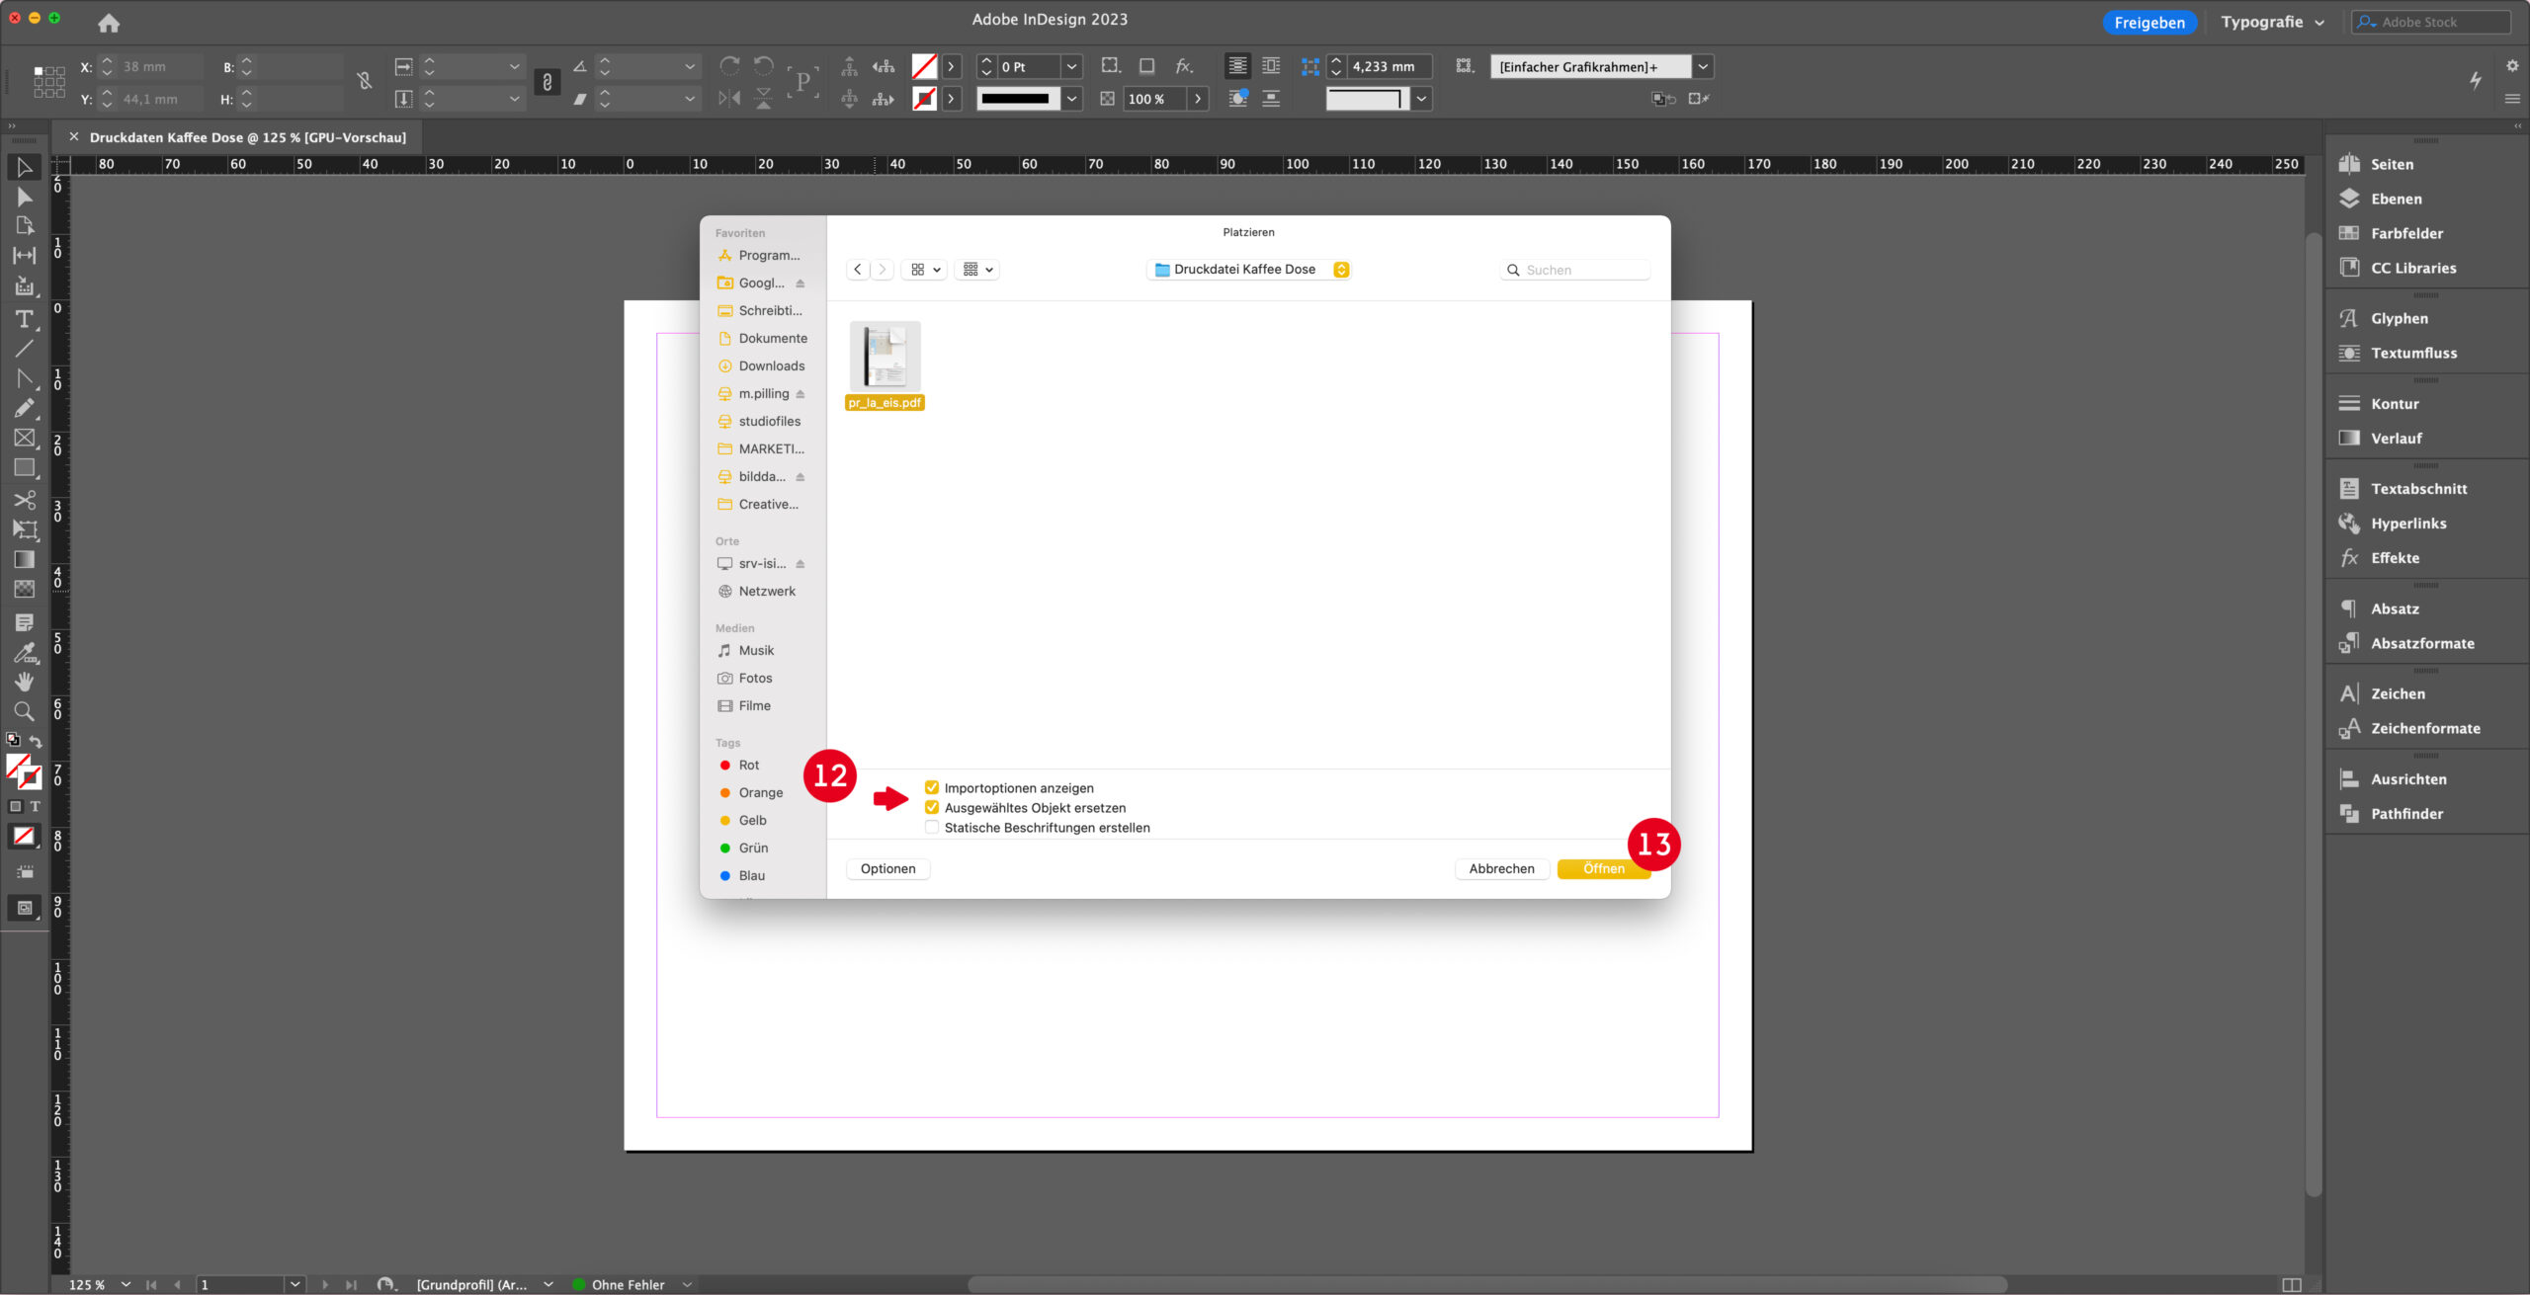Open the Druckdatei Kaffee Dose folder dropdown
Viewport: 2530px width, 1295px height.
point(1250,269)
